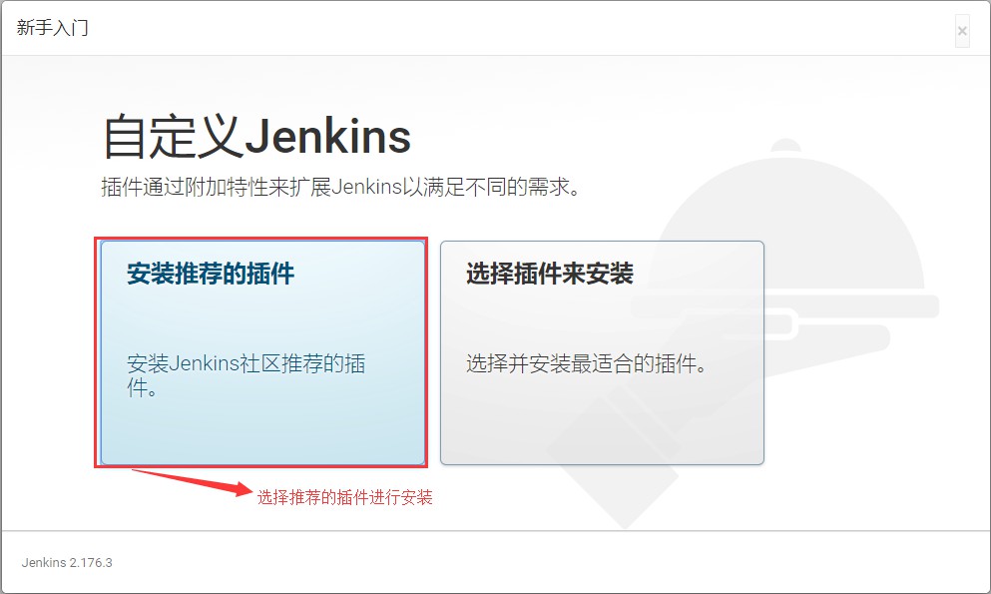Click the Jenkins 2.176.3 version label
The image size is (991, 594).
click(x=67, y=562)
